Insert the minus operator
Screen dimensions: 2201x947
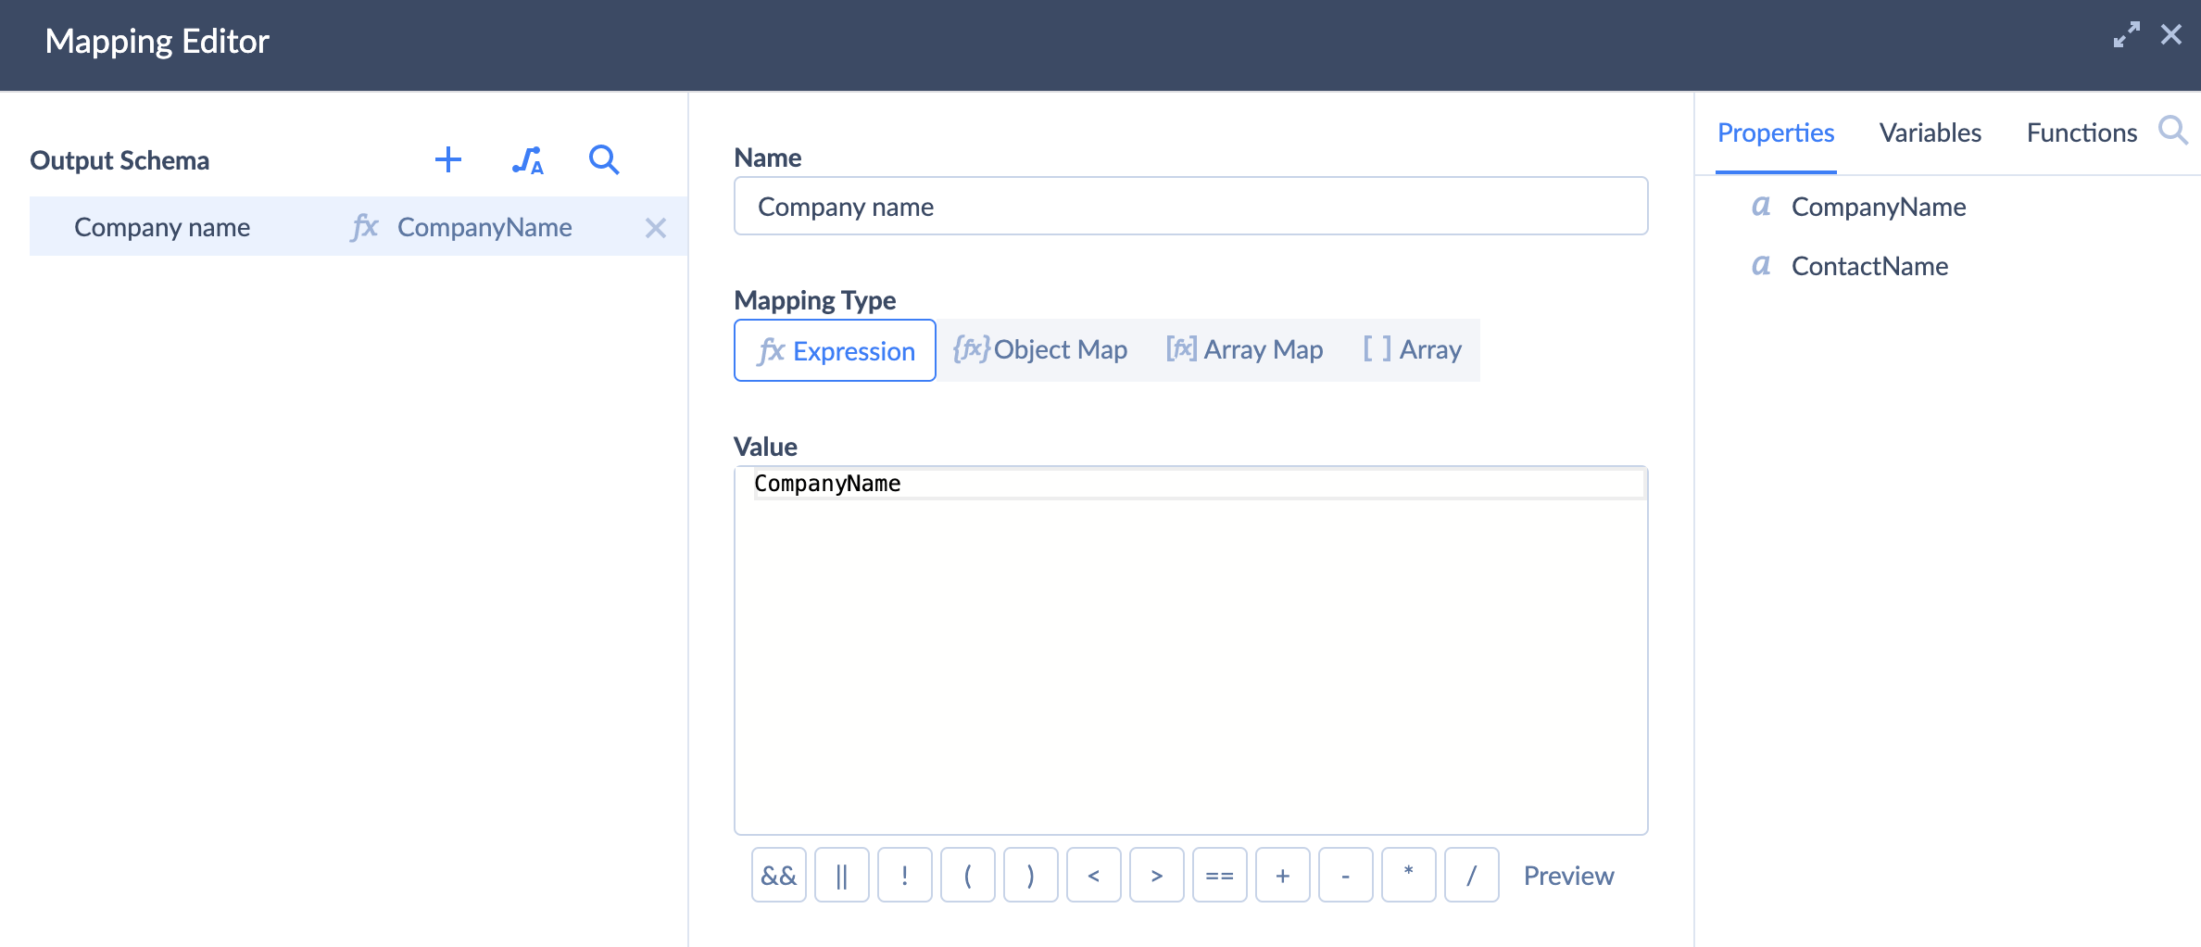coord(1346,875)
